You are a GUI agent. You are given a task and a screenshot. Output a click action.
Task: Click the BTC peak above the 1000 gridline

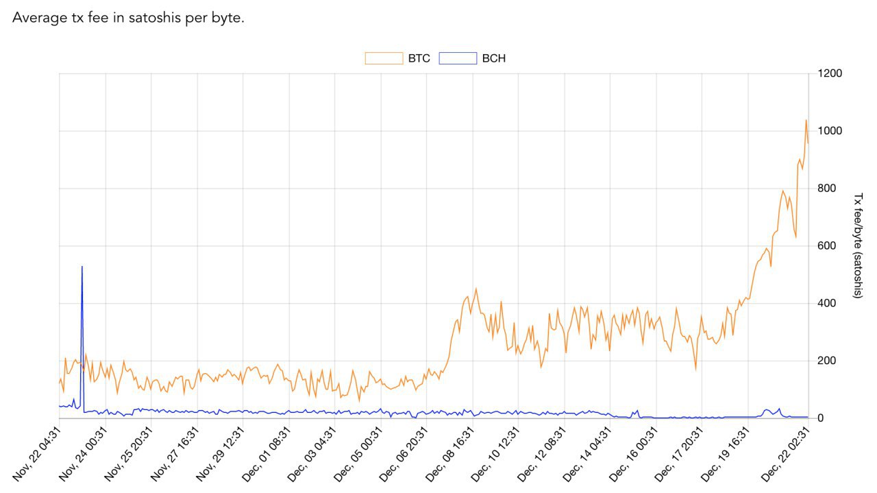click(806, 121)
